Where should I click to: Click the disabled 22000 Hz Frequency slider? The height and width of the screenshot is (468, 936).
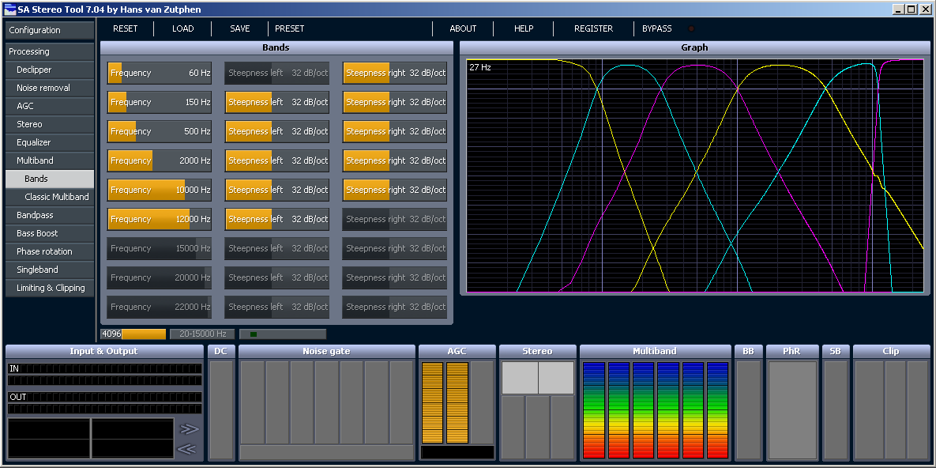pyautogui.click(x=160, y=308)
